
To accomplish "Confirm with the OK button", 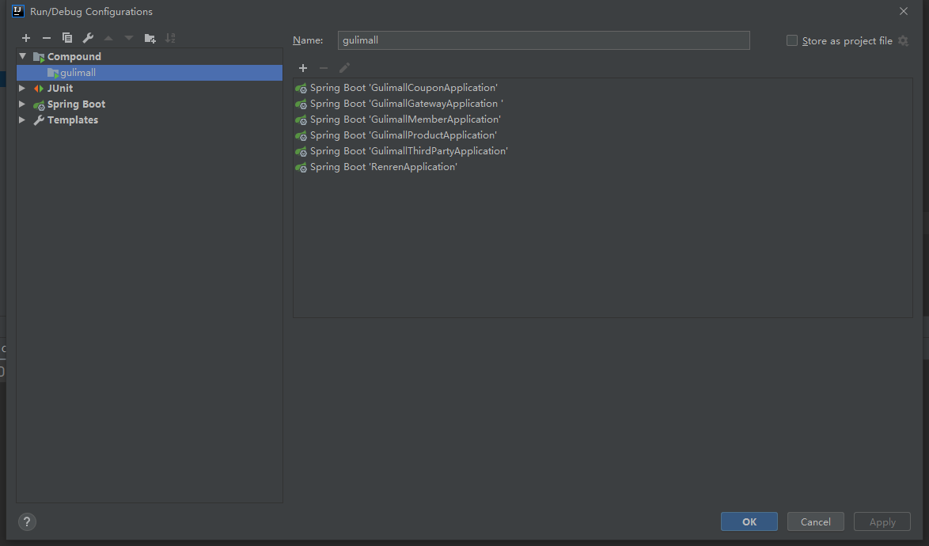I will 749,521.
